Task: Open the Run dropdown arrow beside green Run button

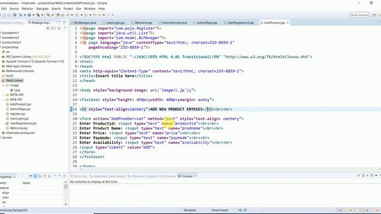Action: (33, 15)
